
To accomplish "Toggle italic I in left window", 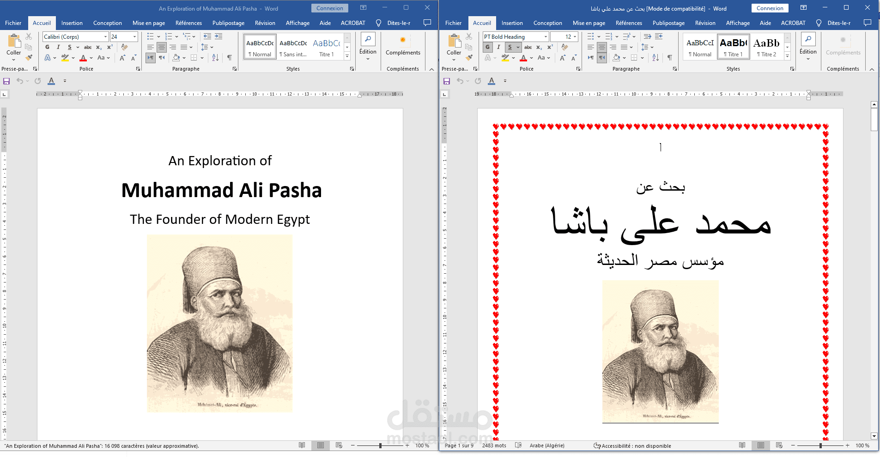I will pyautogui.click(x=58, y=47).
